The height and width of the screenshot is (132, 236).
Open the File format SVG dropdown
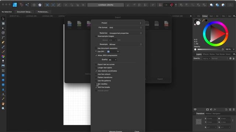(125, 28)
